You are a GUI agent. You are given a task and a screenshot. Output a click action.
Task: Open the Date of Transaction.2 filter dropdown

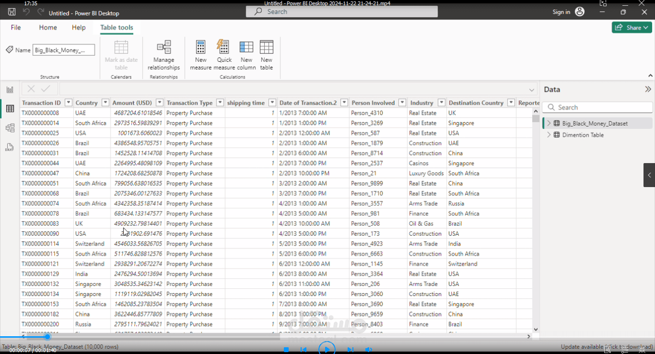click(x=344, y=103)
